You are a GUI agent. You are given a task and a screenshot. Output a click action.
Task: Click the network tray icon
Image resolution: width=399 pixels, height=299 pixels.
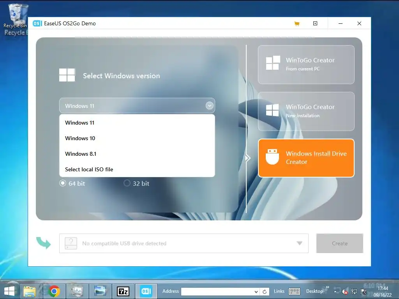point(354,292)
